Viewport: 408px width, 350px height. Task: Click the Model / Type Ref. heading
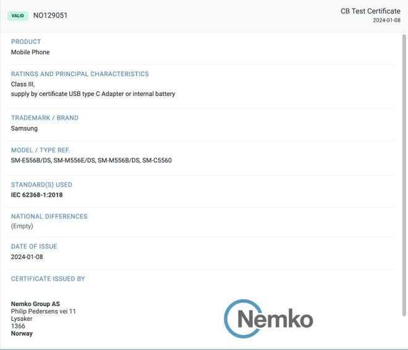click(41, 150)
